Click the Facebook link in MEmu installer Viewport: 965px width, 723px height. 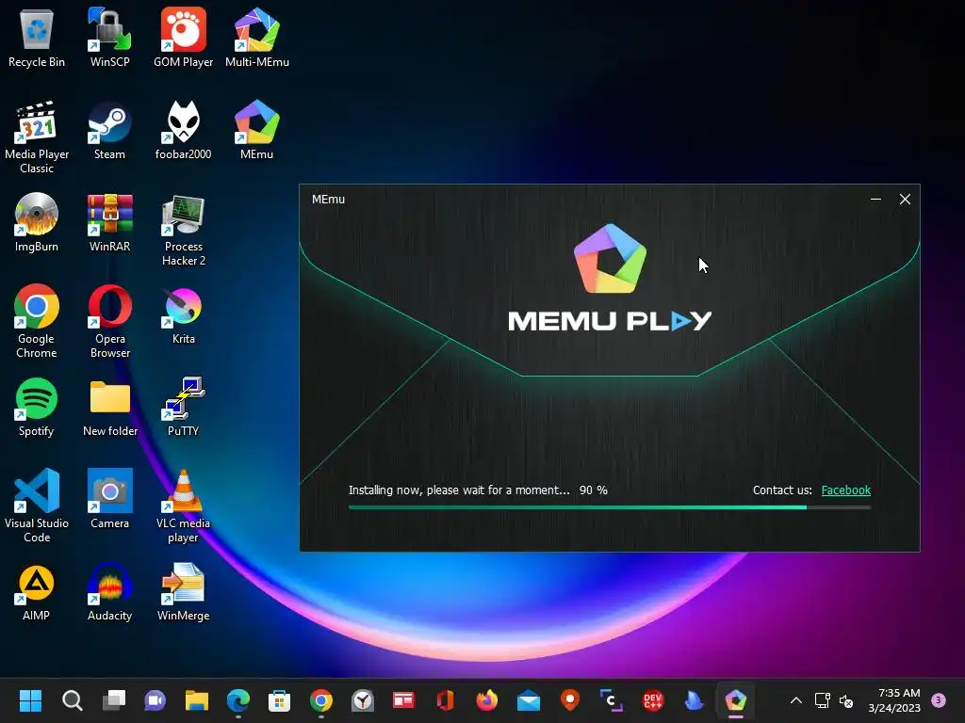tap(845, 490)
